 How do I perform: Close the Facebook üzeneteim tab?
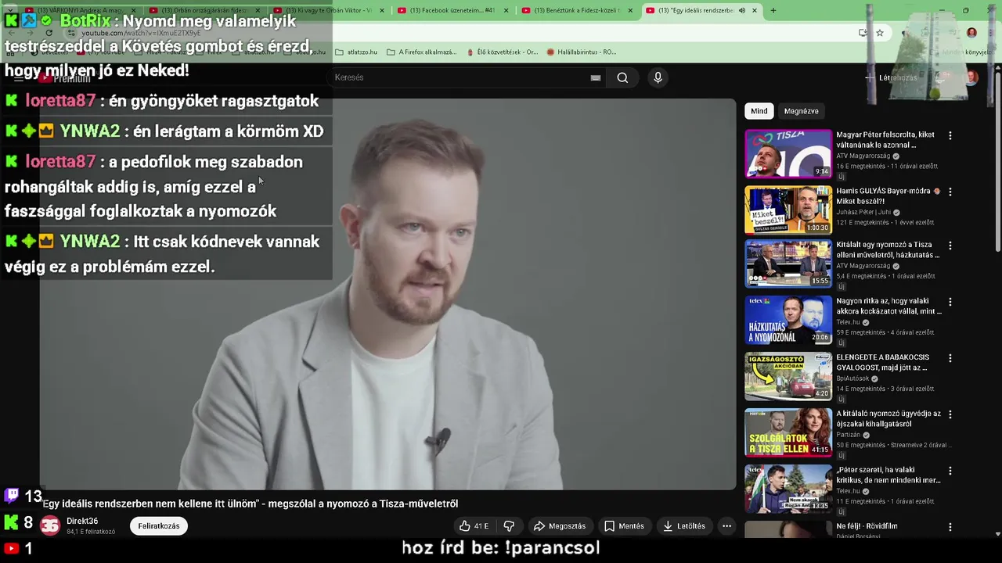click(506, 10)
